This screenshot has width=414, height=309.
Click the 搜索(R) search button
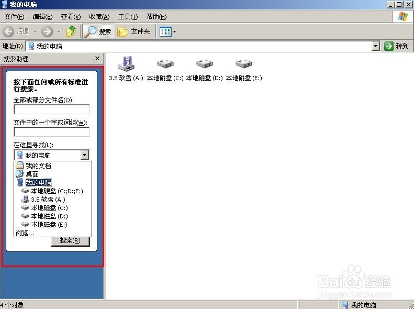click(x=70, y=241)
